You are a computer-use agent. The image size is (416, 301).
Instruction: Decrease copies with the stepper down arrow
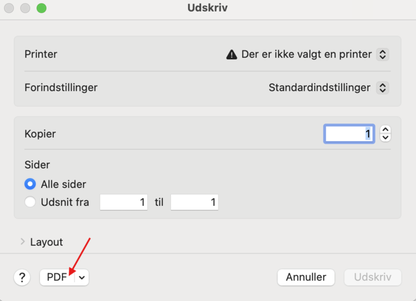(386, 138)
